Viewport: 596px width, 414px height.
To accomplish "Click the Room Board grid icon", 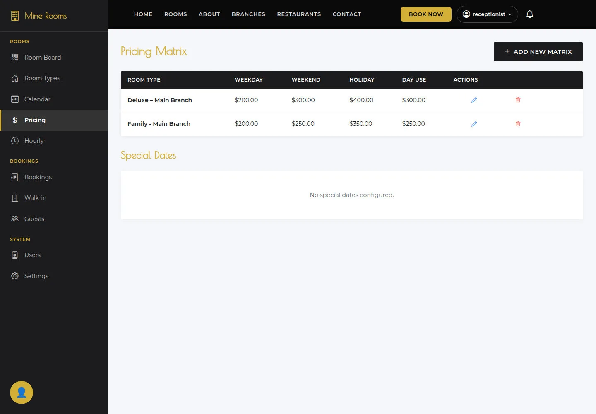I will click(15, 58).
